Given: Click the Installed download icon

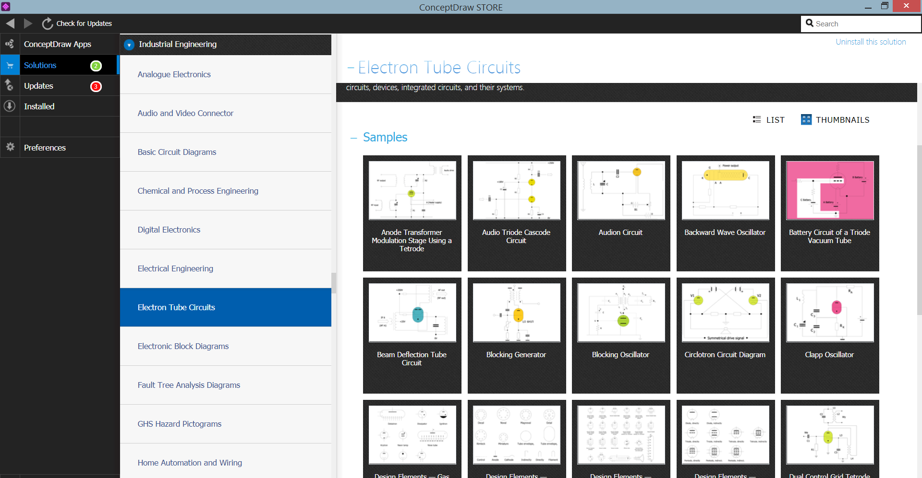Looking at the screenshot, I should coord(10,106).
